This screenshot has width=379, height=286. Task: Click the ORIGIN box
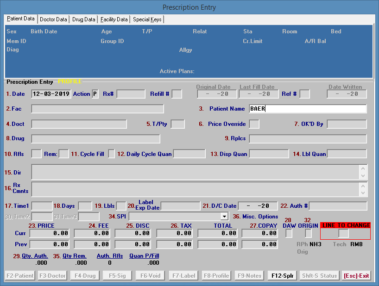tap(308, 233)
